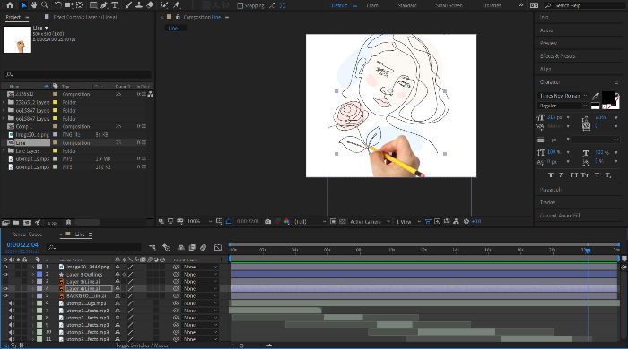Image resolution: width=628 pixels, height=349 pixels.
Task: Take a snapshot with the camera icon
Action: click(268, 221)
